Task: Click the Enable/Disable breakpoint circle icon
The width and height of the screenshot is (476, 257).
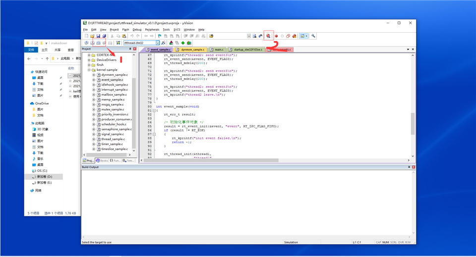Action: (282, 36)
